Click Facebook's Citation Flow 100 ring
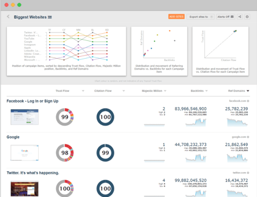Screen dimensions: 257x197 tap(105, 117)
